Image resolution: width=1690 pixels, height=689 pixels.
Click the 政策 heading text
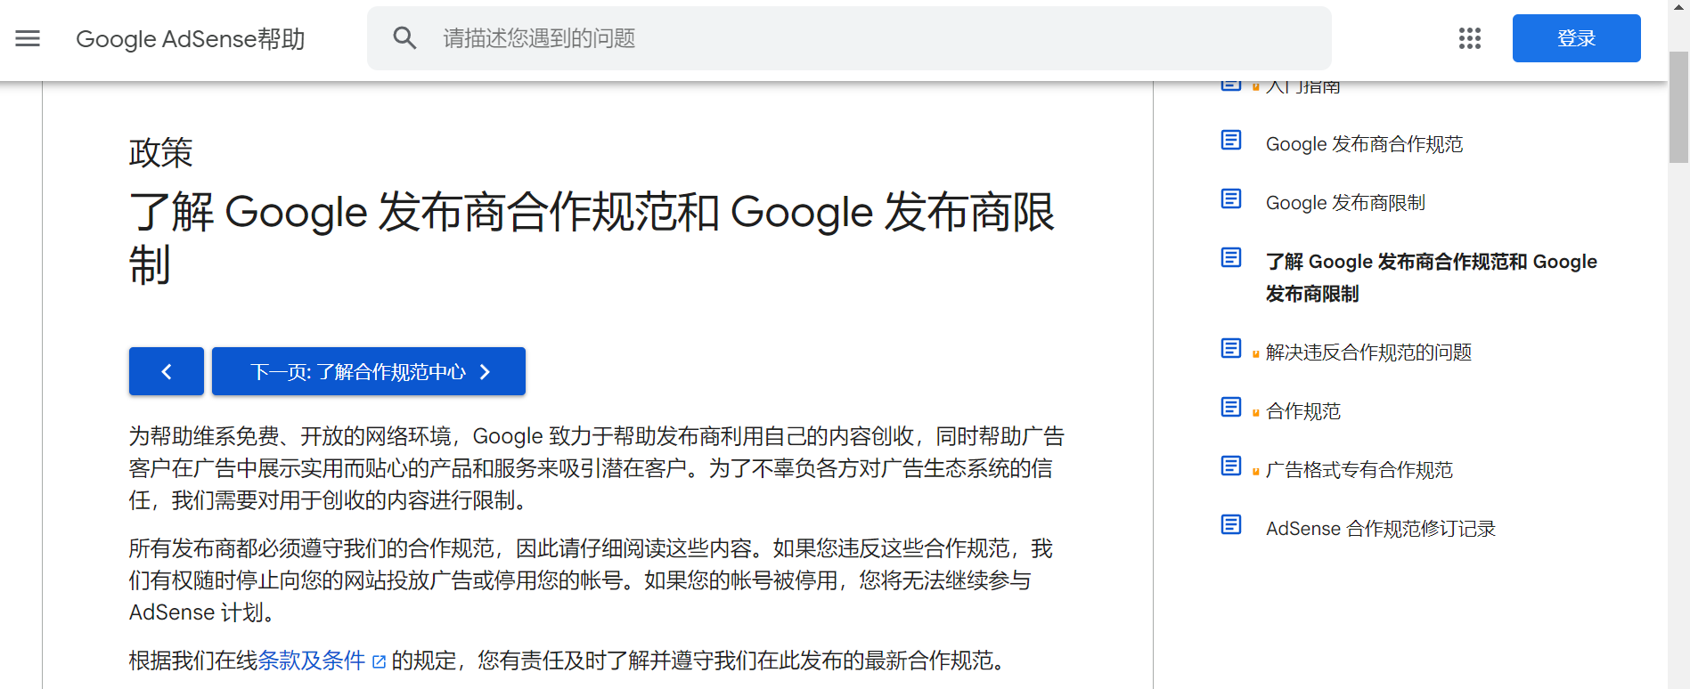click(x=160, y=153)
